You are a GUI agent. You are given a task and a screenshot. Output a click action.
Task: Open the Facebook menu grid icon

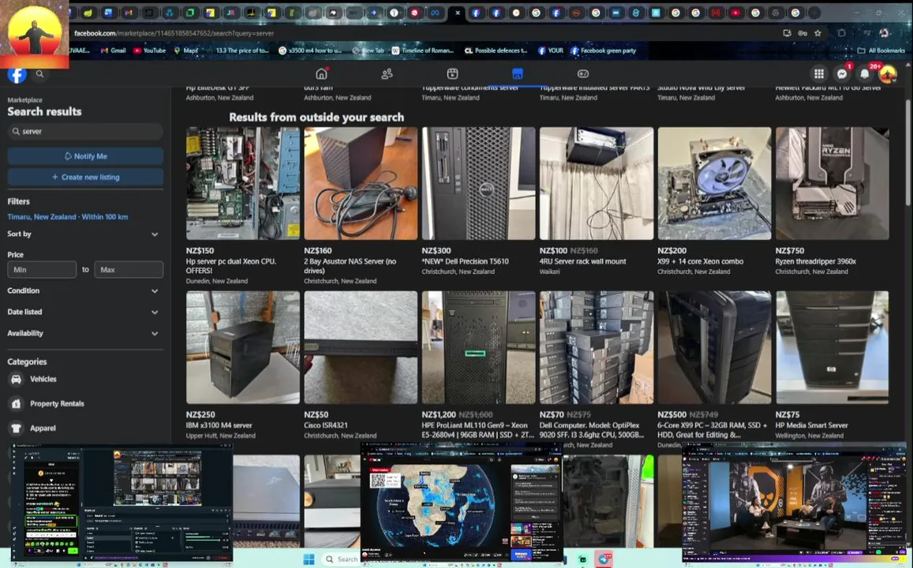coord(818,74)
